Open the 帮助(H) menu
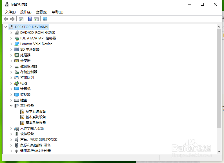The height and width of the screenshot is (163, 224). pyautogui.click(x=57, y=12)
